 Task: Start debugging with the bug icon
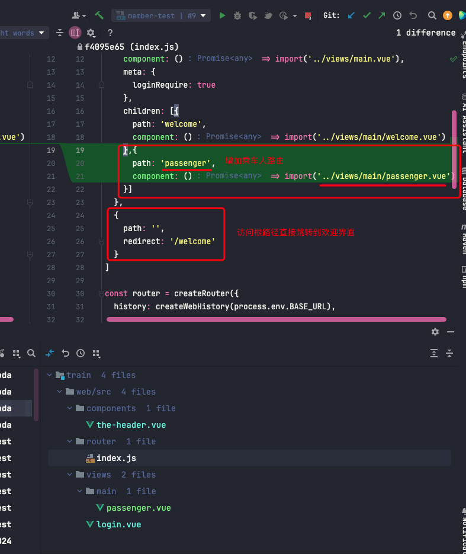point(237,15)
